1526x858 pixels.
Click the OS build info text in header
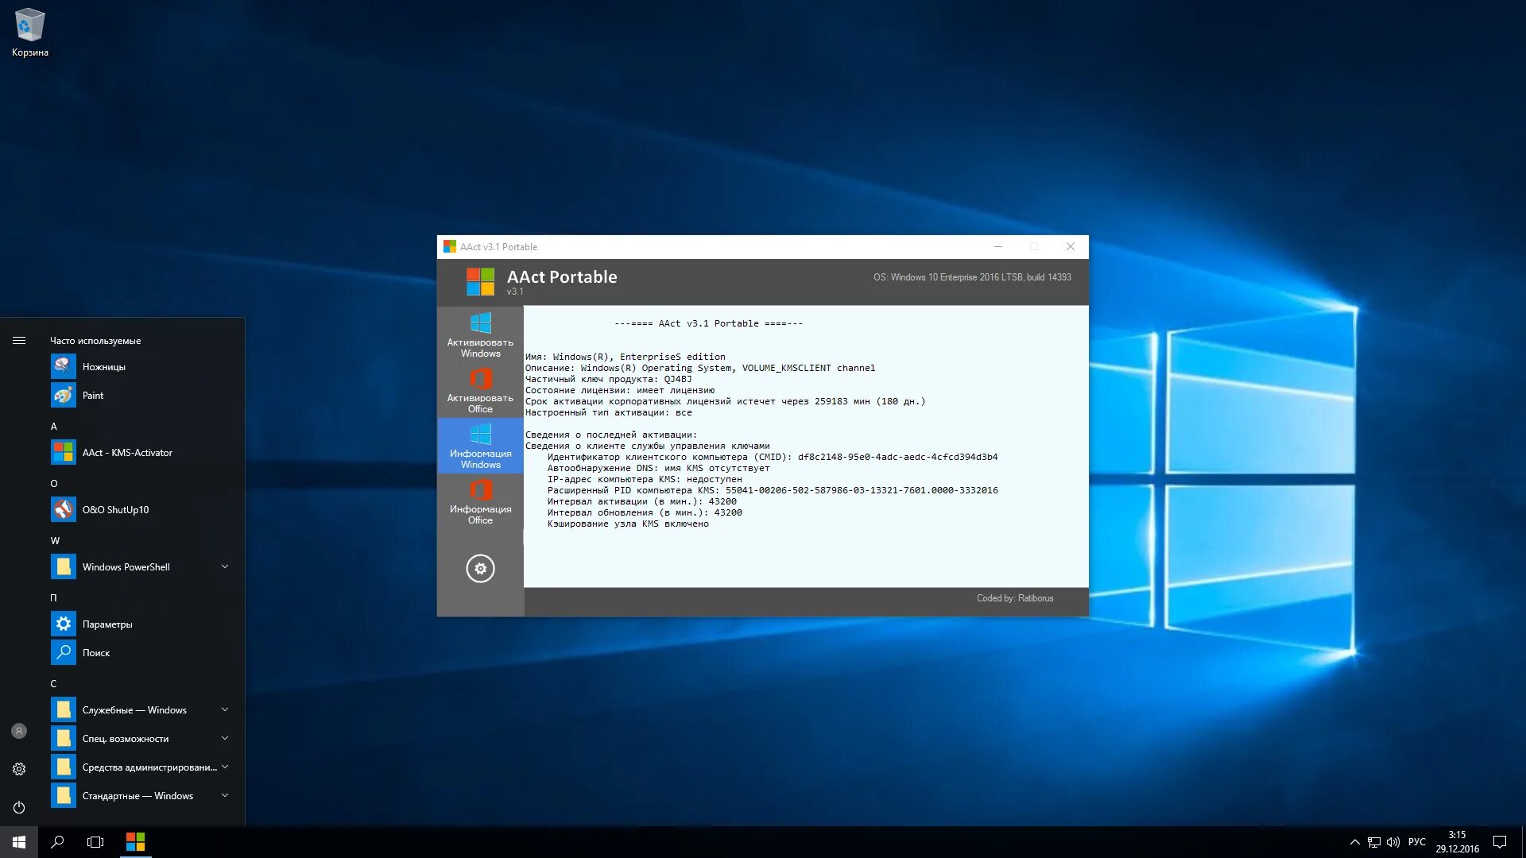972,277
